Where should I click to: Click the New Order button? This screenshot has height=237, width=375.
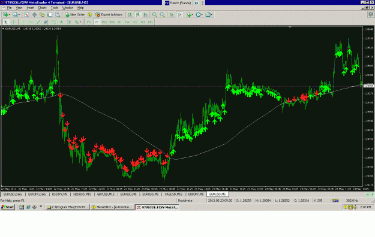tap(75, 14)
